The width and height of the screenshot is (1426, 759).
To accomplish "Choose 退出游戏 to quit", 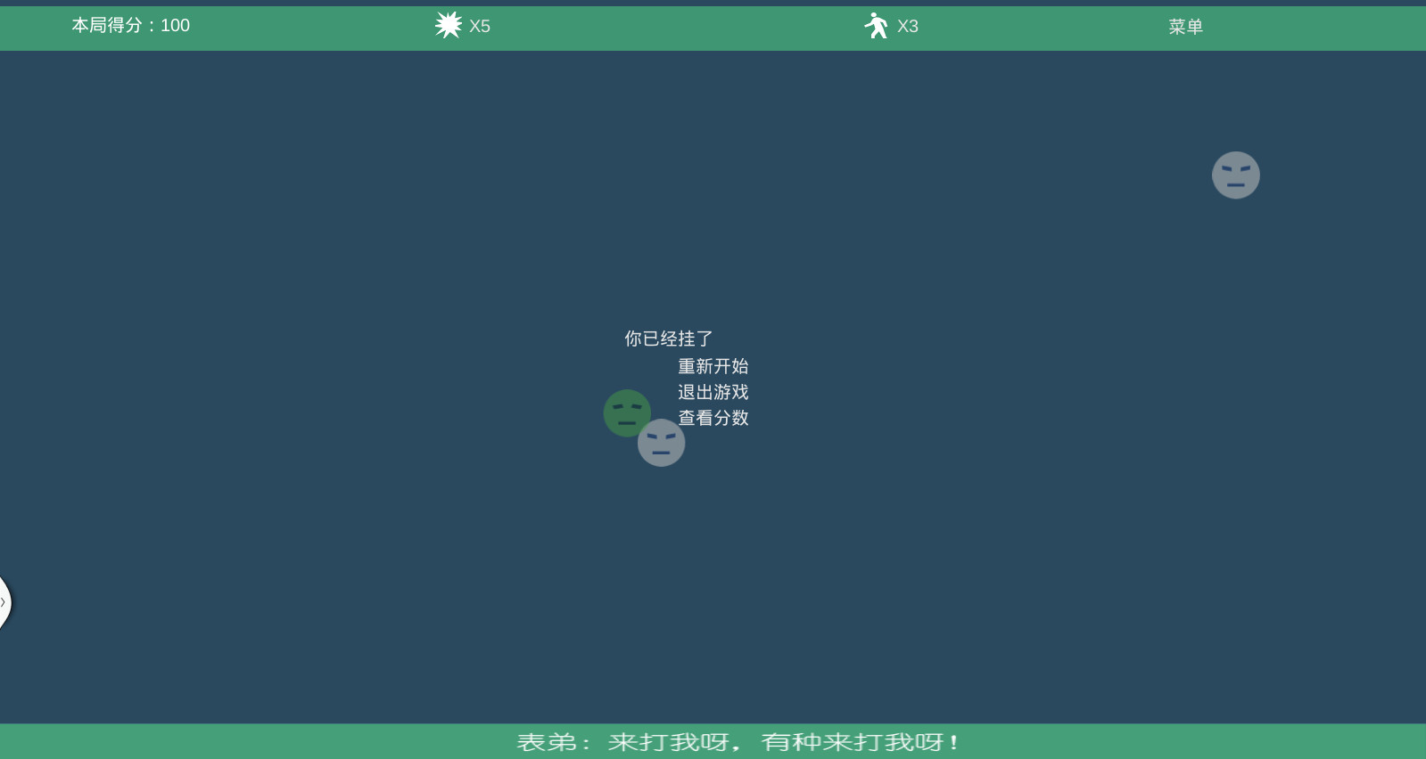I will click(713, 392).
